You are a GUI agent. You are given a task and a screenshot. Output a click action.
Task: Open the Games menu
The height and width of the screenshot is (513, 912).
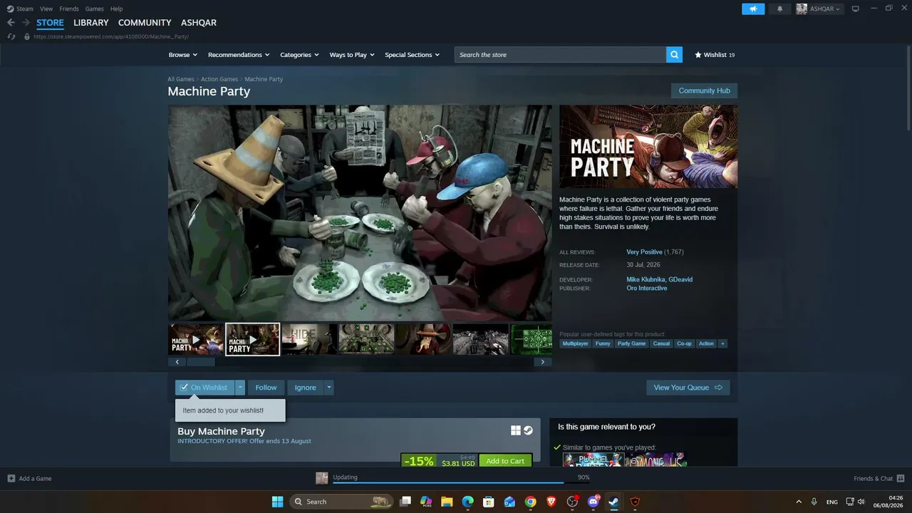coord(94,9)
